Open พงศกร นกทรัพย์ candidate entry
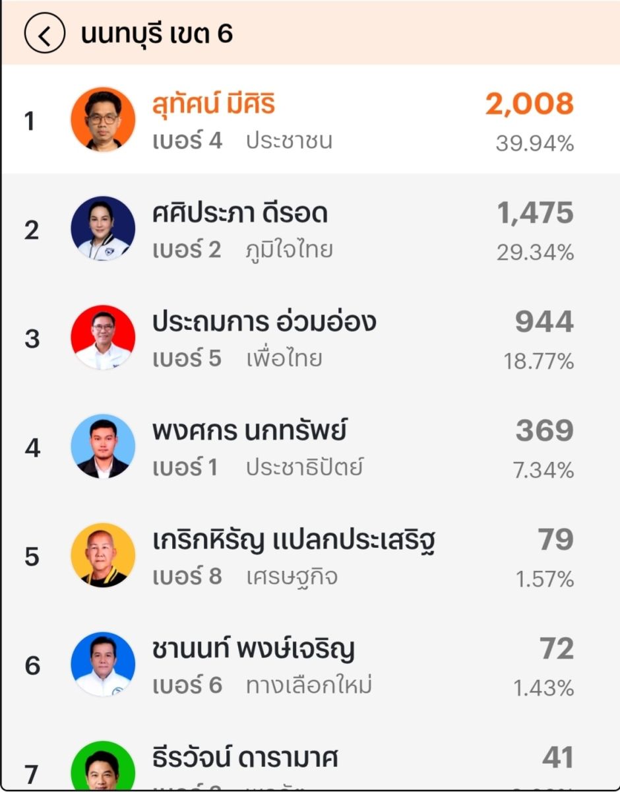Viewport: 620px width, 792px height. (249, 431)
